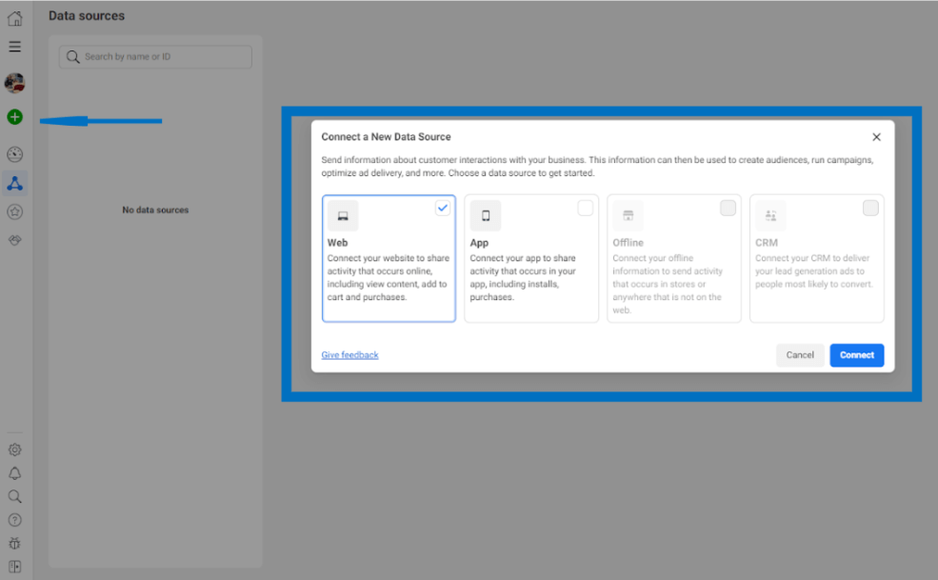Open the Give feedback link
The image size is (938, 580).
pyautogui.click(x=349, y=354)
